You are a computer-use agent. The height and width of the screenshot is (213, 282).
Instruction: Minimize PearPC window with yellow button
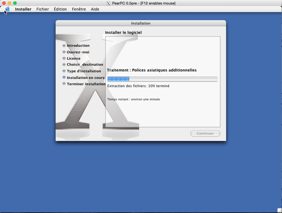pos(9,3)
